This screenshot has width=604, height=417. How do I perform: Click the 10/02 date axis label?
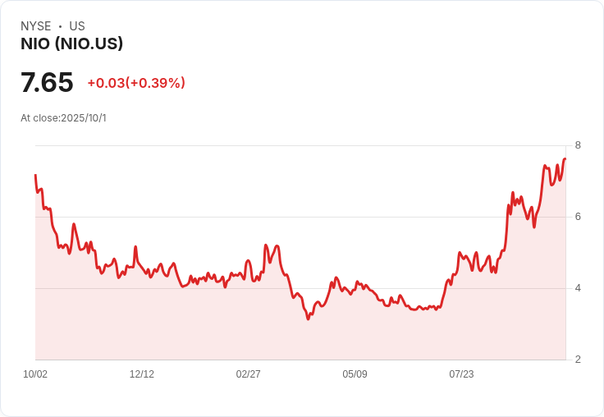pos(35,374)
